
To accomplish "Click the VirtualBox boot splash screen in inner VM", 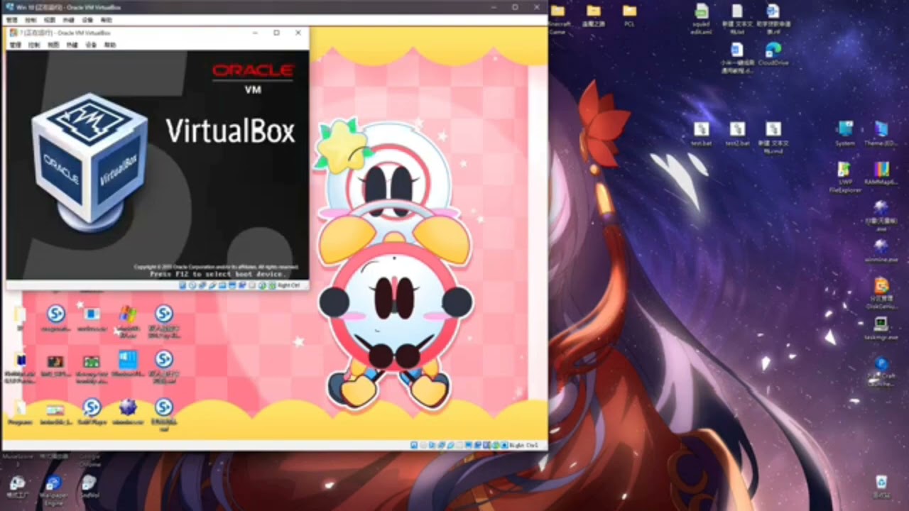I will 158,165.
